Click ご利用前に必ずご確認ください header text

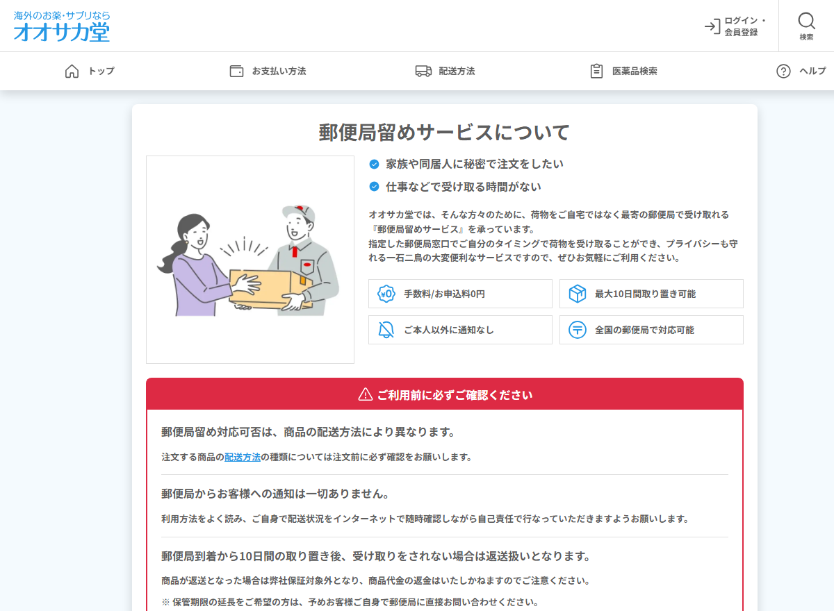click(455, 395)
